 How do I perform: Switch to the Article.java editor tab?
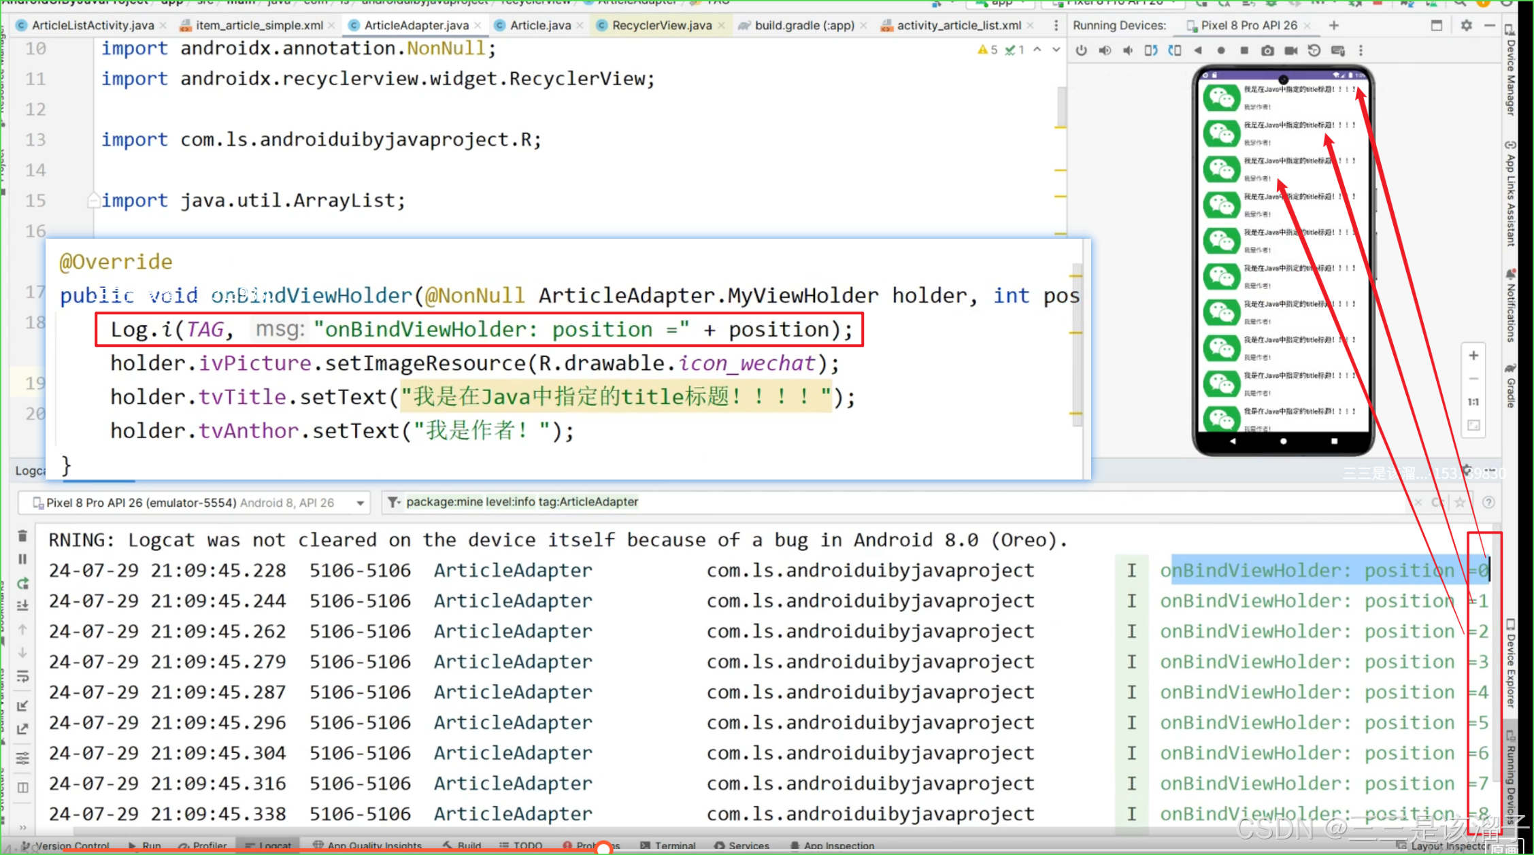540,25
